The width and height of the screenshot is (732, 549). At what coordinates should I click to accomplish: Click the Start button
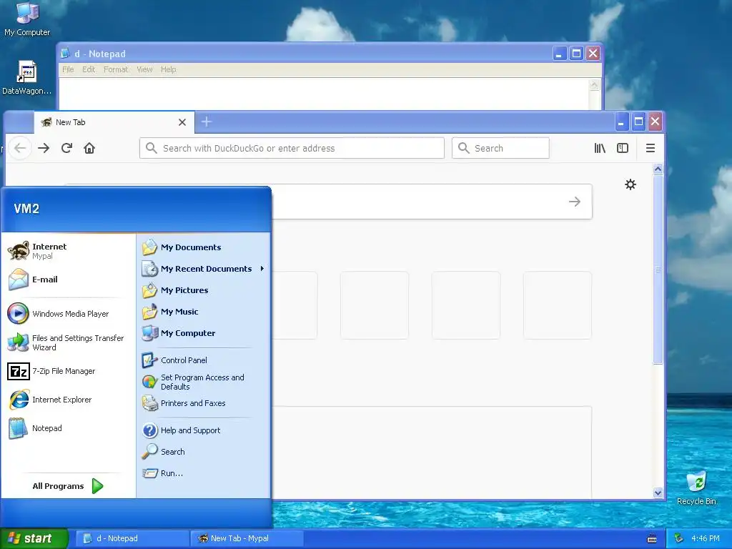coord(34,539)
